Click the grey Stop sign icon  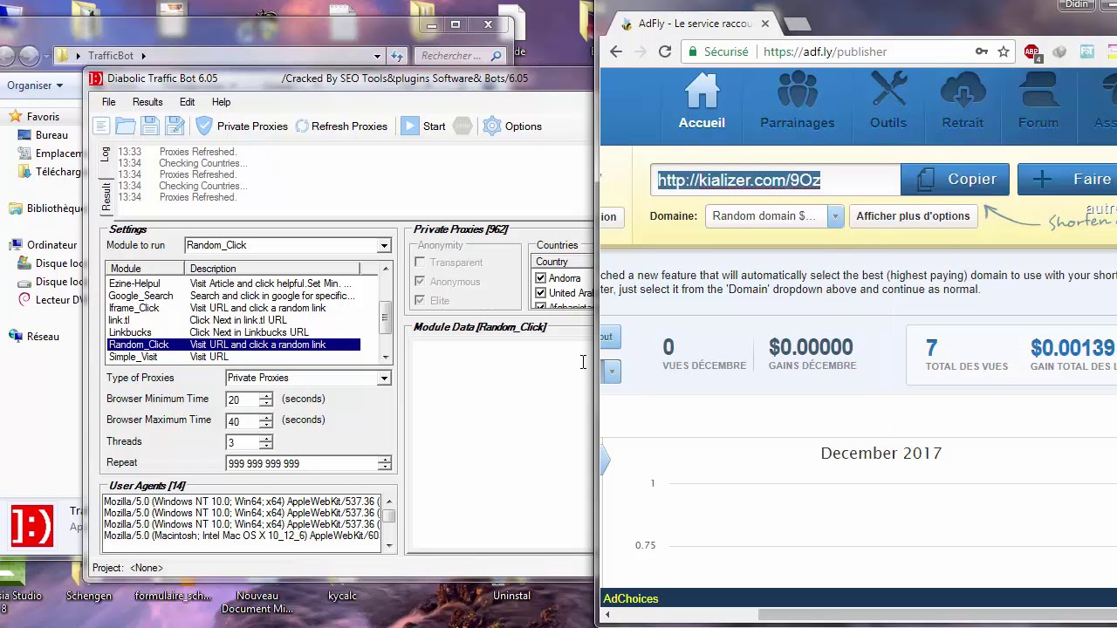tap(463, 126)
